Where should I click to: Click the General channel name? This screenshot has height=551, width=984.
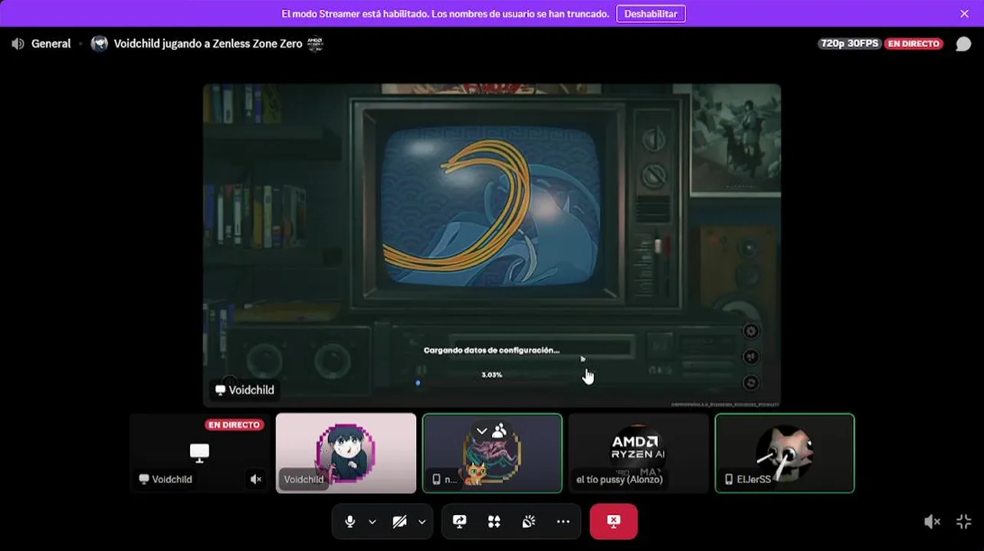(x=51, y=44)
